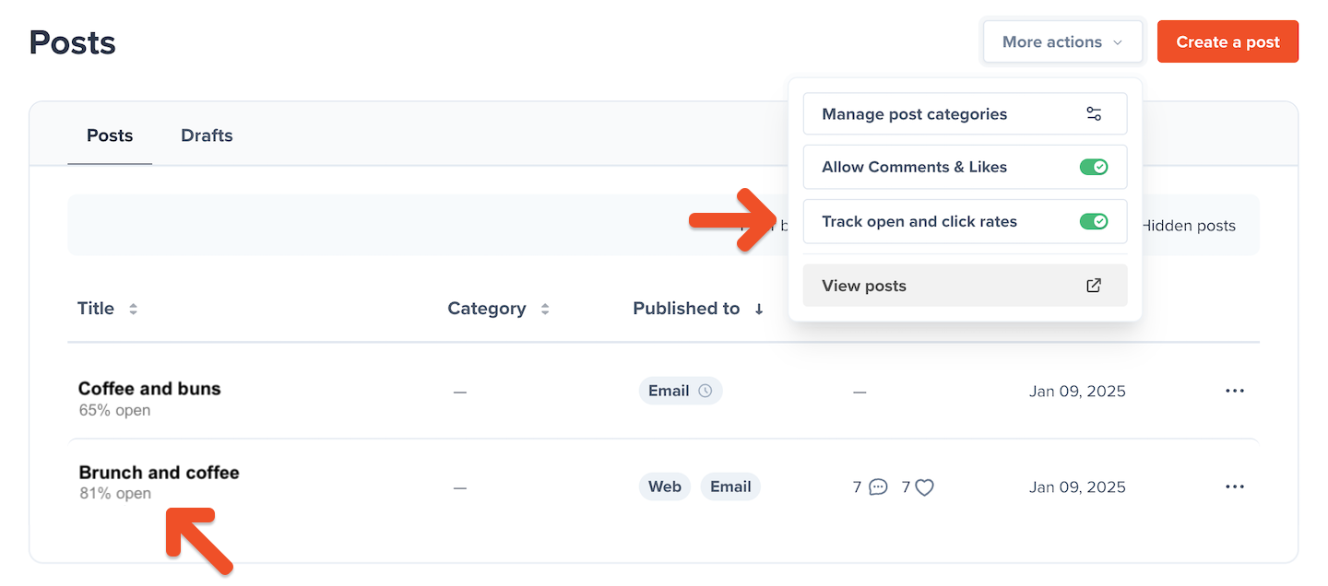The width and height of the screenshot is (1328, 586).
Task: Open View posts in new tab icon
Action: pyautogui.click(x=1094, y=286)
